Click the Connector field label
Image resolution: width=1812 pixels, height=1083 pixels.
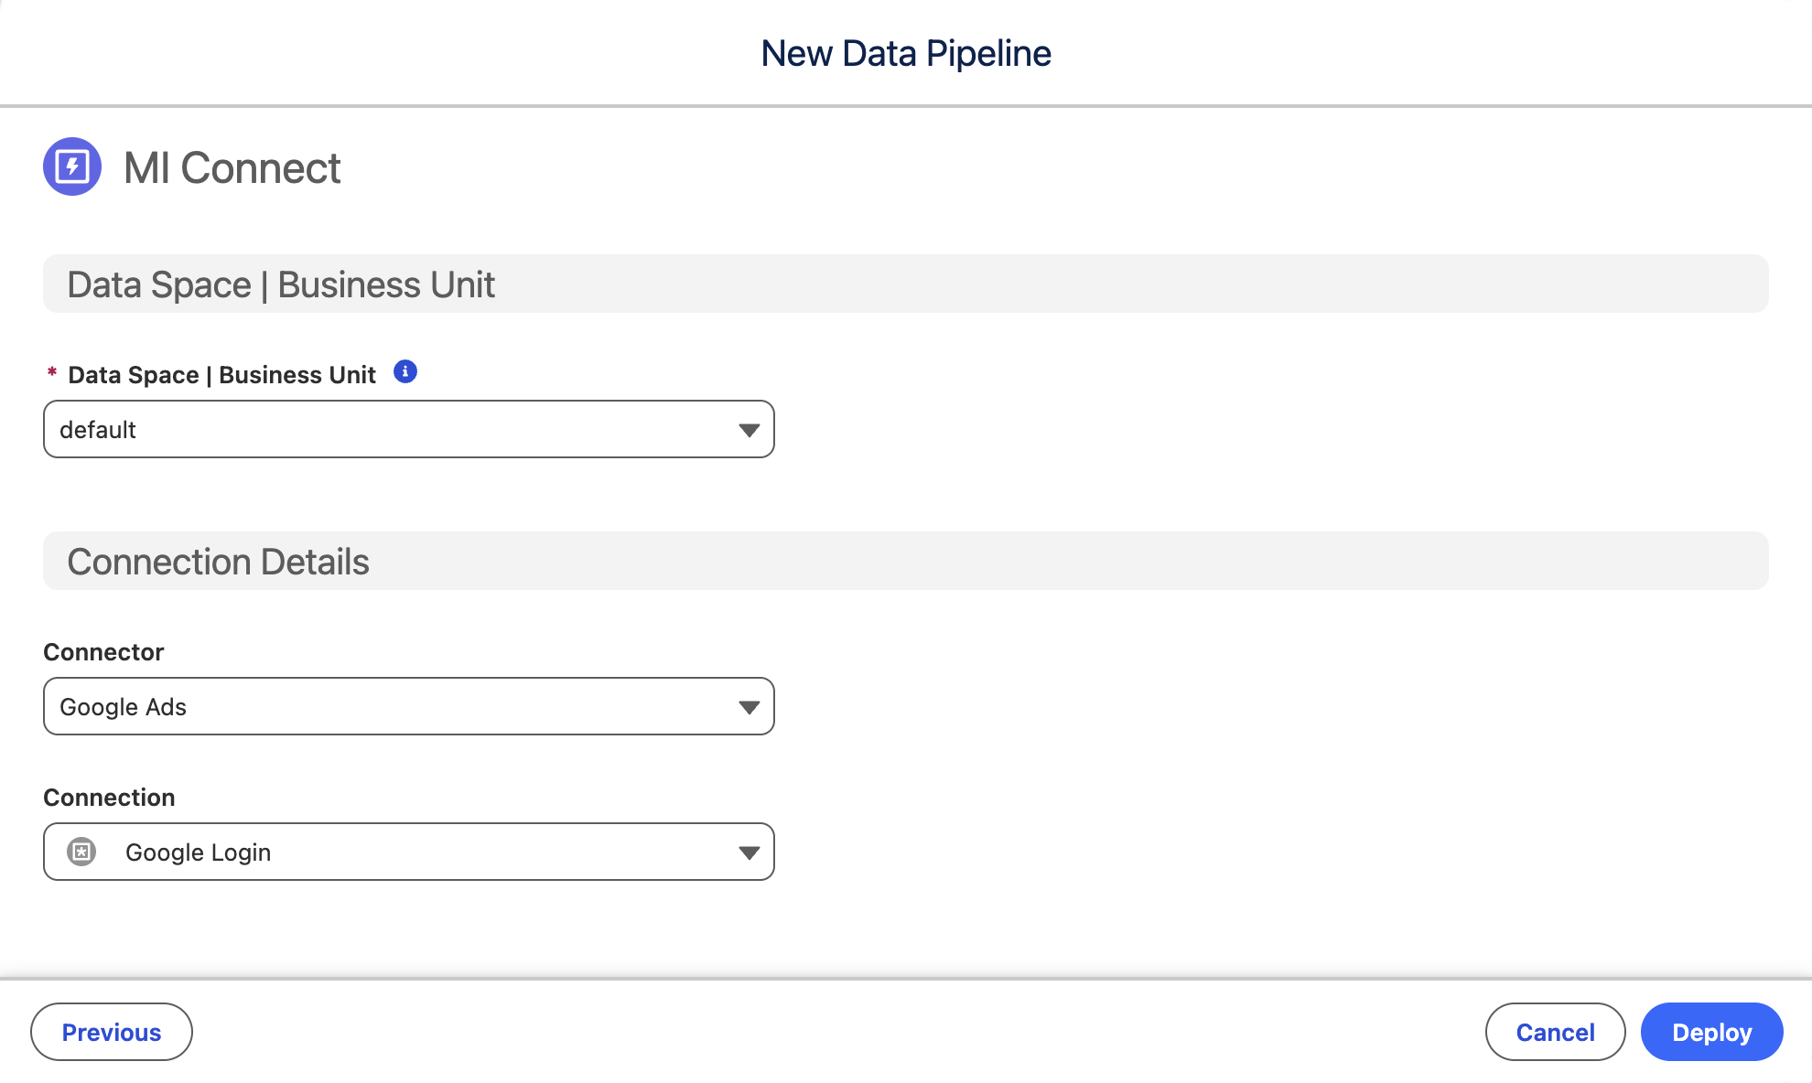click(x=103, y=651)
